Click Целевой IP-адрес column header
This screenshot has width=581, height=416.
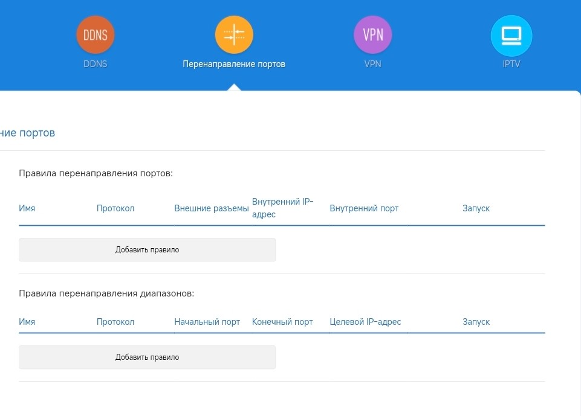pyautogui.click(x=365, y=322)
